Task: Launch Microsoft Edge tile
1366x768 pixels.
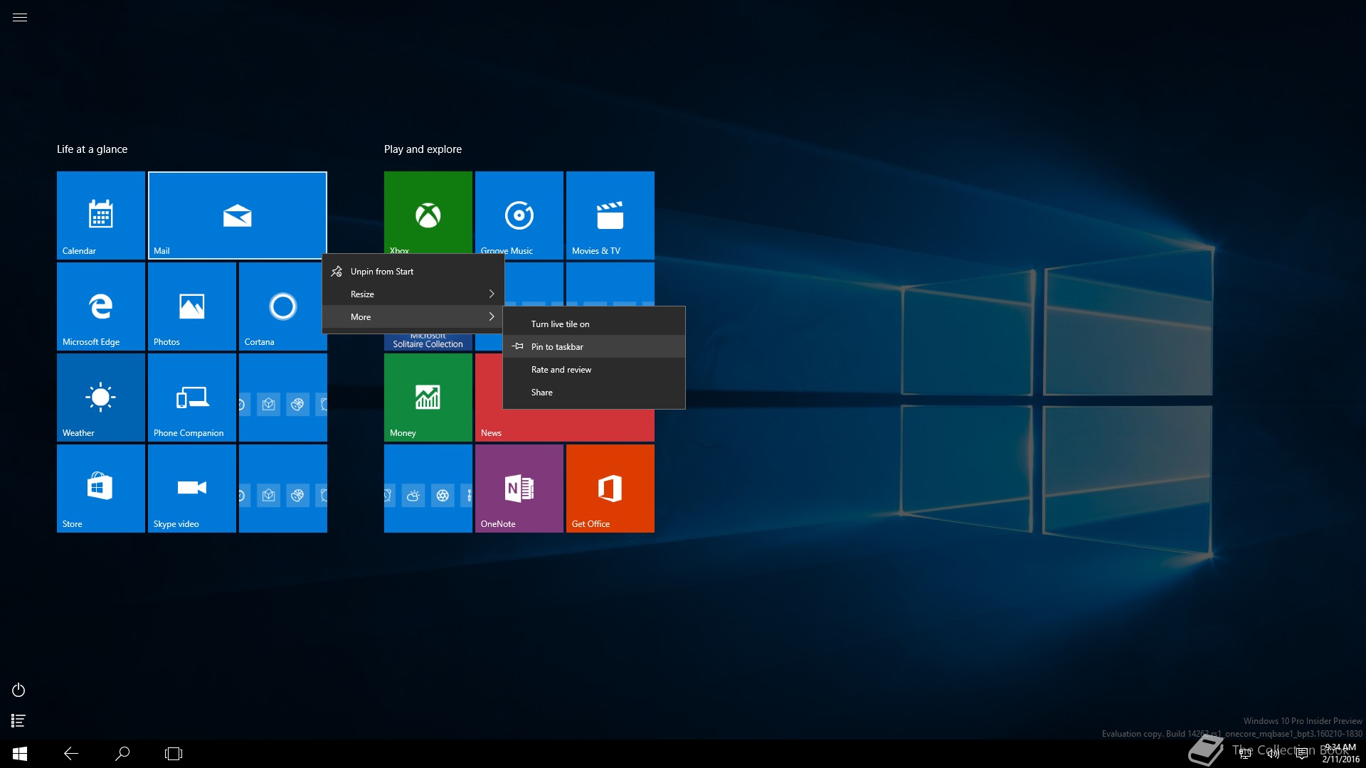Action: 101,306
